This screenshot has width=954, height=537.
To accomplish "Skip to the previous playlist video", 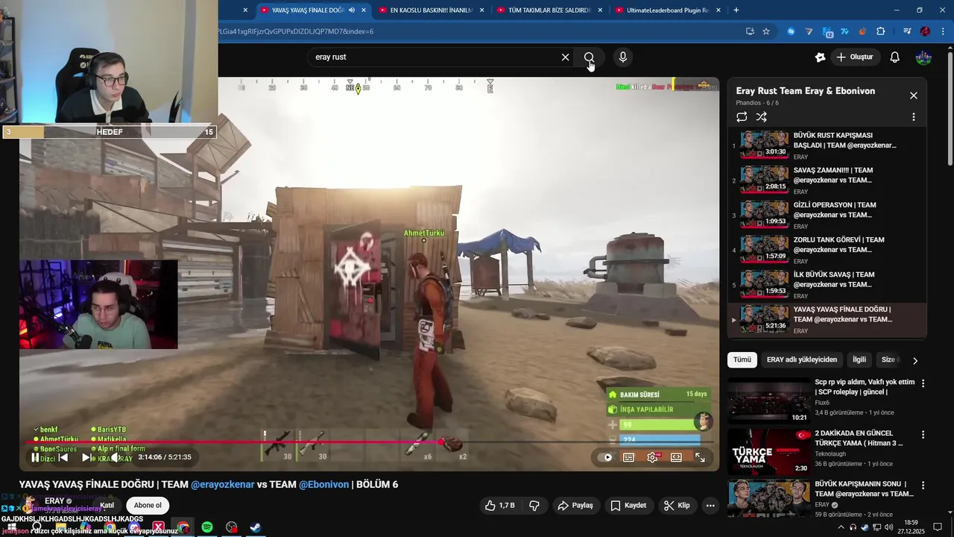I will (x=63, y=458).
